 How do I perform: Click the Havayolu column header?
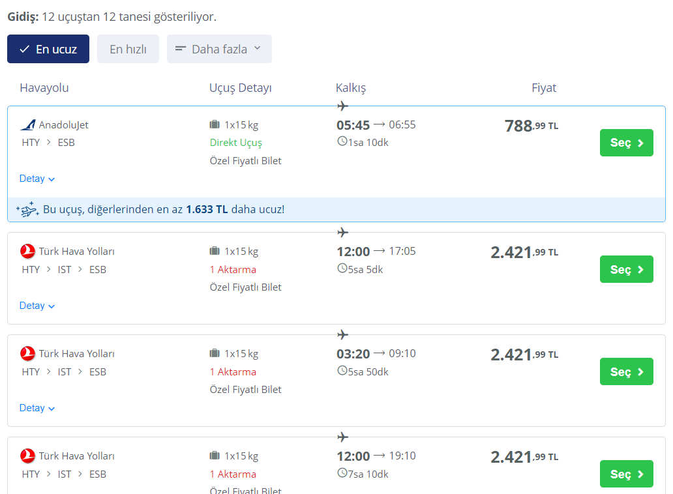tap(44, 88)
